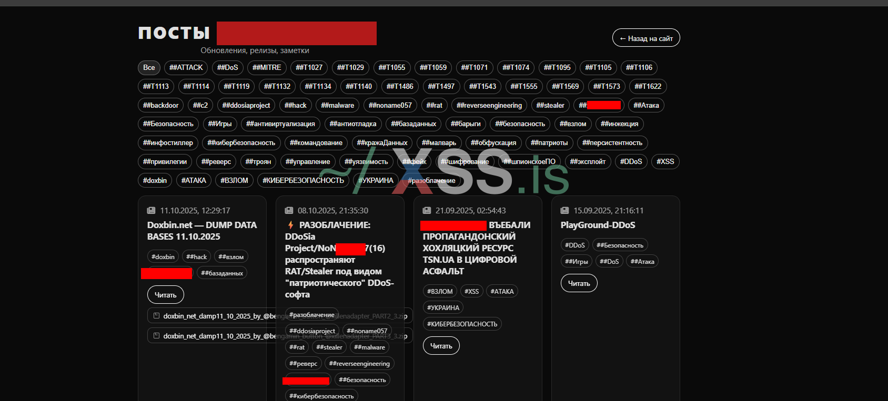The height and width of the screenshot is (401, 888).
Task: Show posts tagged ##обфускация
Action: (x=493, y=142)
